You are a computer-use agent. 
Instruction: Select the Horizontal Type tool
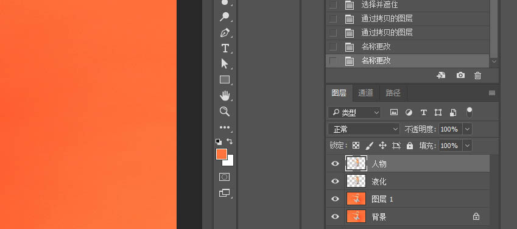point(225,49)
